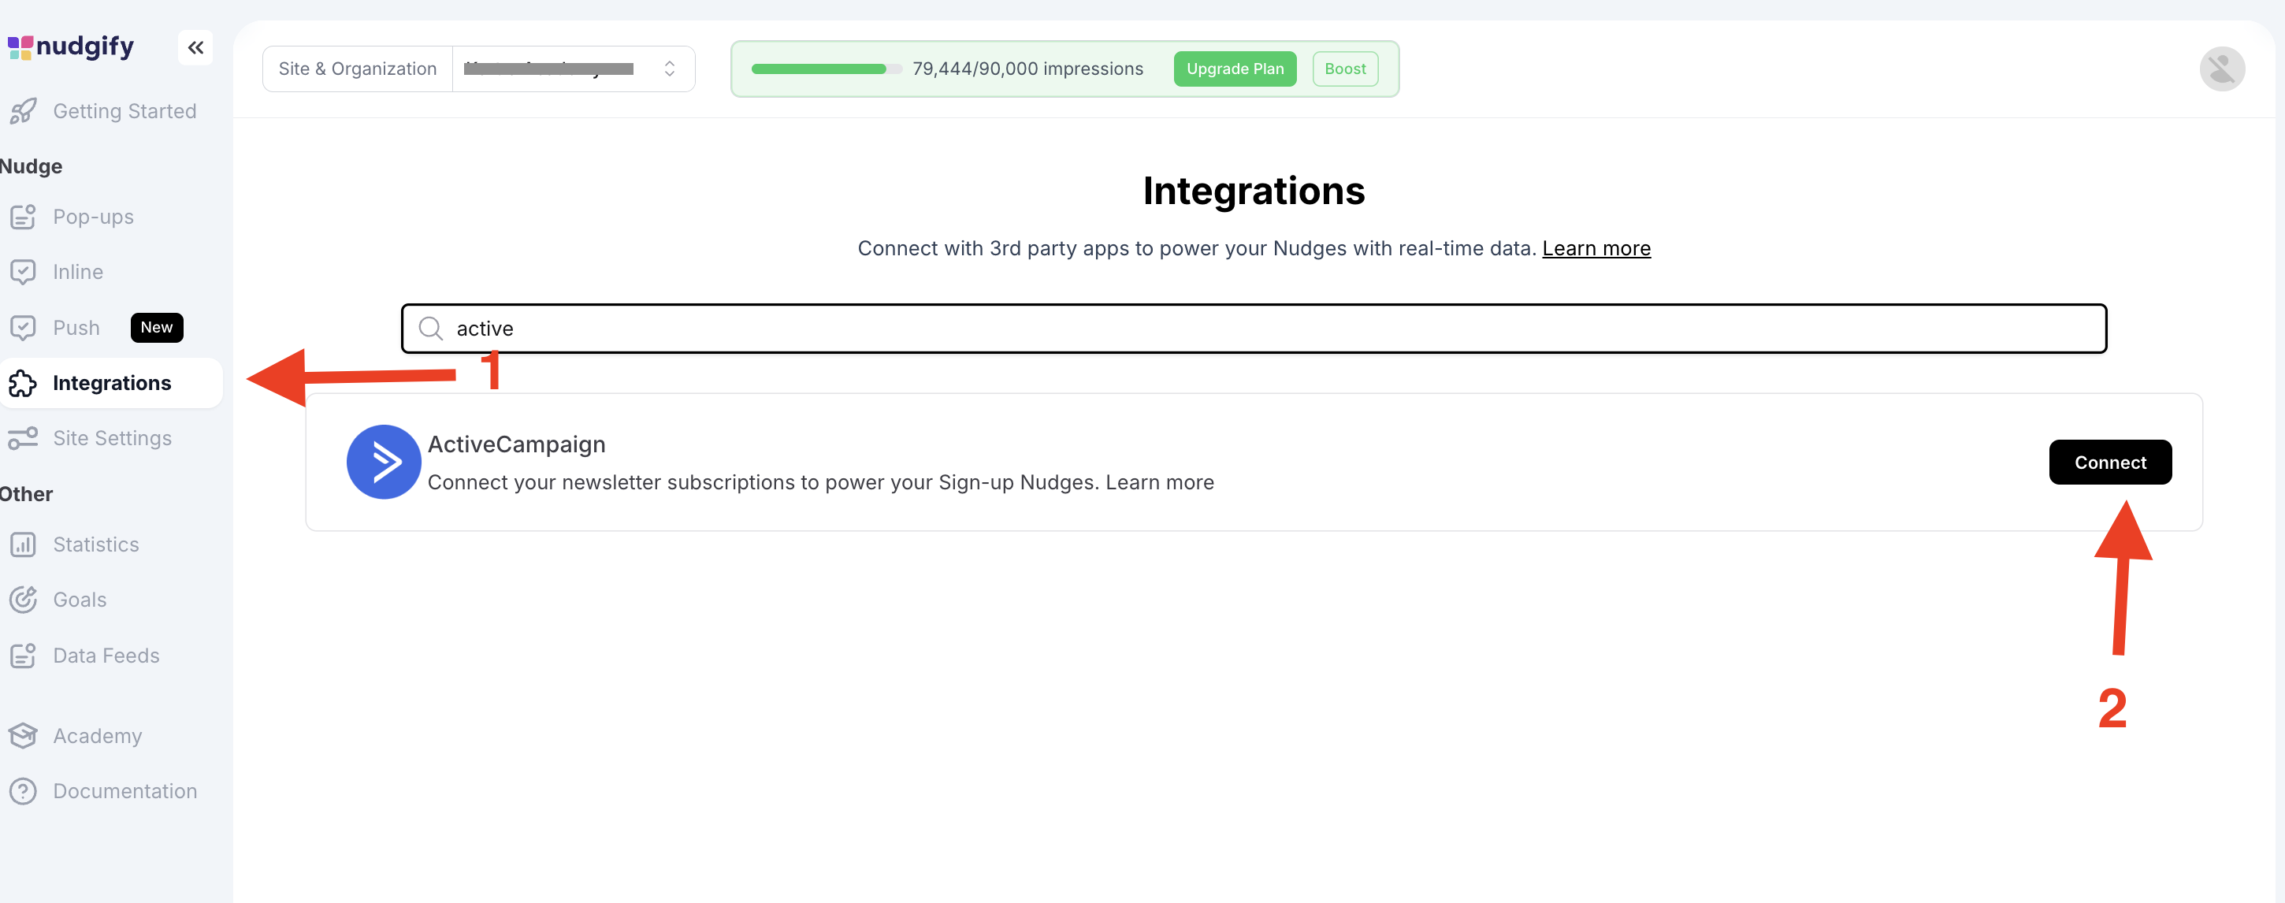The width and height of the screenshot is (2285, 903).
Task: Click the Documentation question mark icon
Action: [23, 791]
